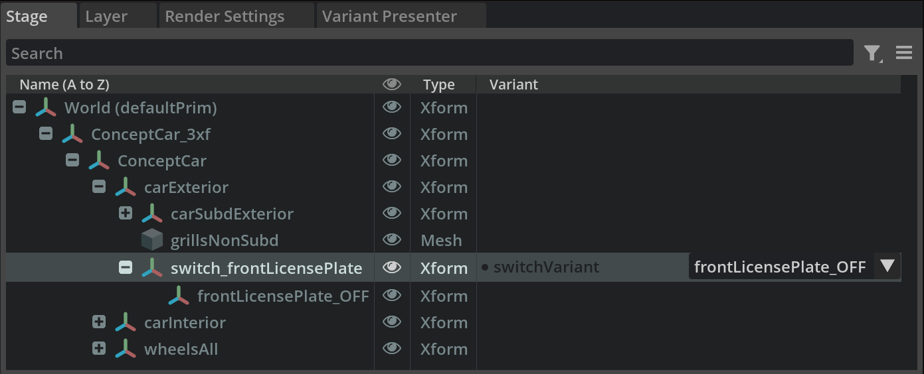Click the grillsNonSubd mesh cube icon

pos(152,240)
